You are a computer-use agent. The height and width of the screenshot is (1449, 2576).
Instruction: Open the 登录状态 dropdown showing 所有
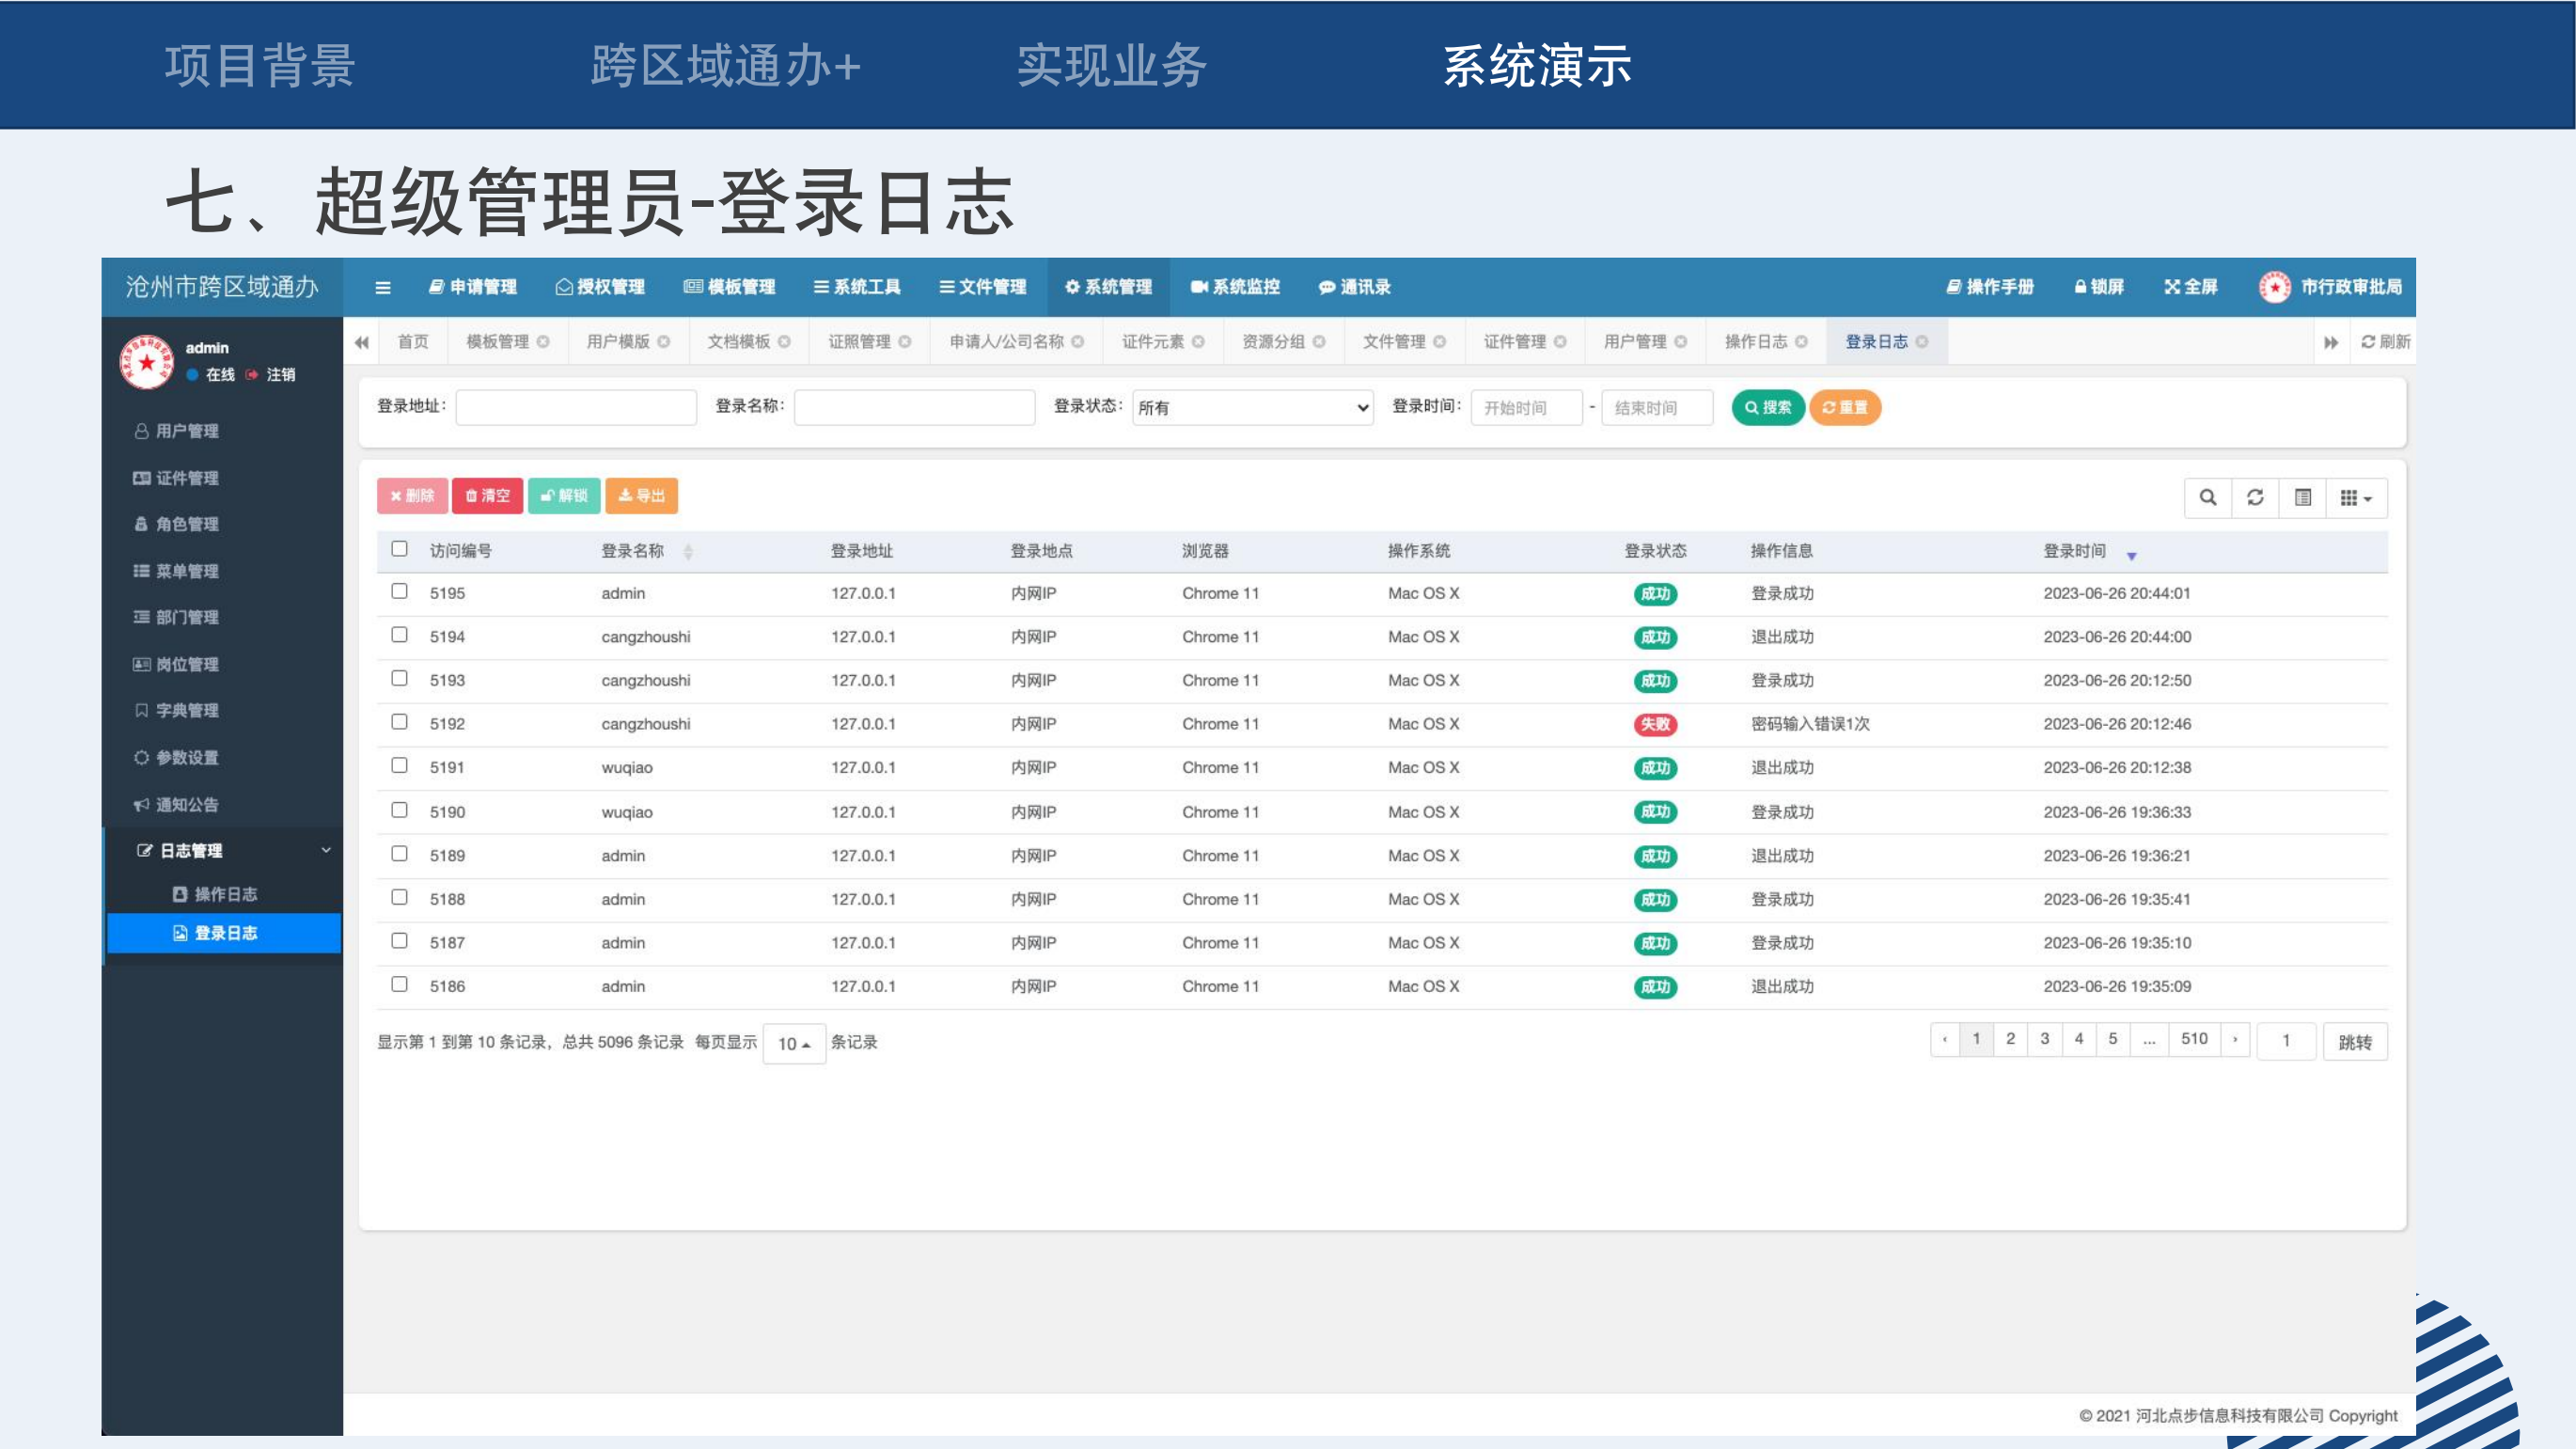point(1252,408)
